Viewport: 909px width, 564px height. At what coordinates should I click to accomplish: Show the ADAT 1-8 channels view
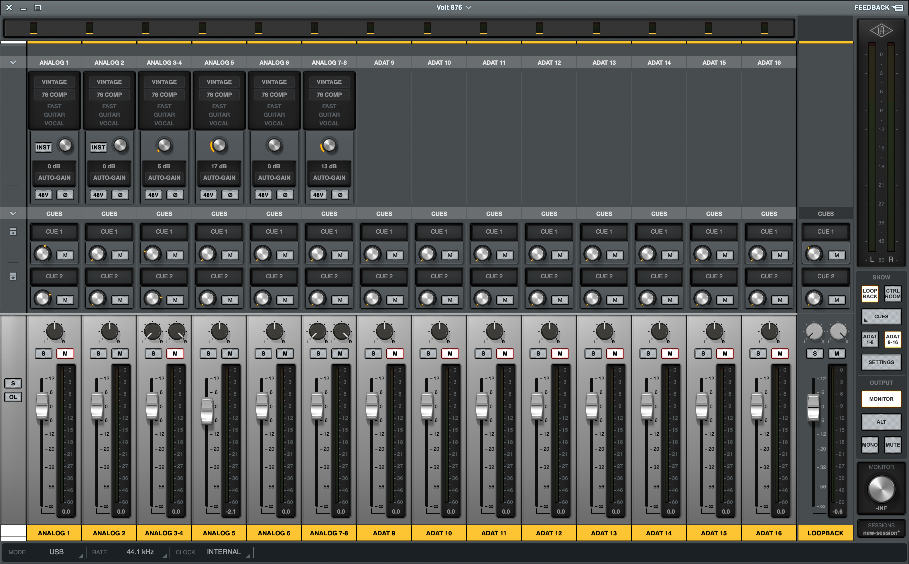[x=869, y=339]
